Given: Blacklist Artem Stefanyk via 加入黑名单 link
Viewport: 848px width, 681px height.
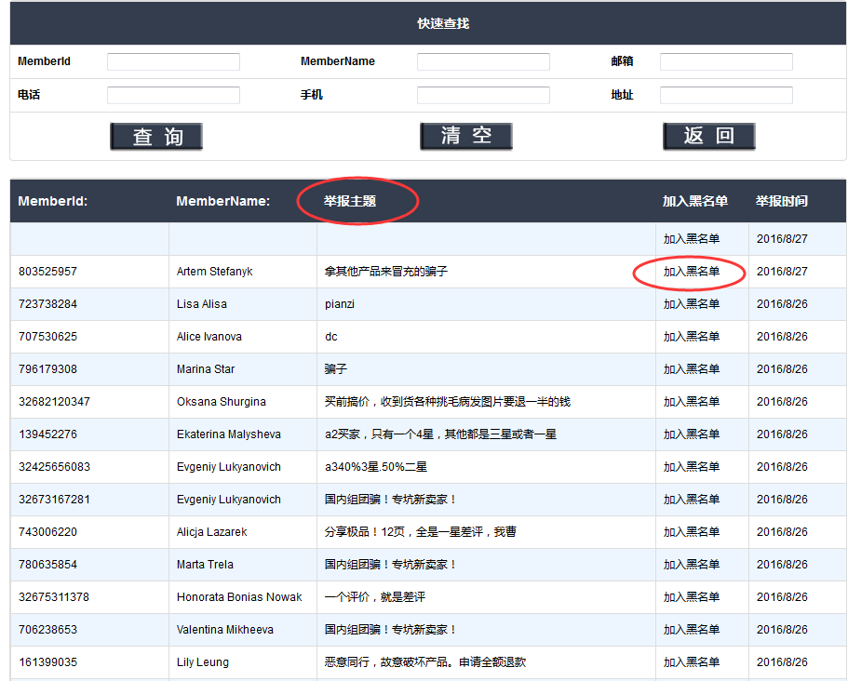Looking at the screenshot, I should pos(691,272).
